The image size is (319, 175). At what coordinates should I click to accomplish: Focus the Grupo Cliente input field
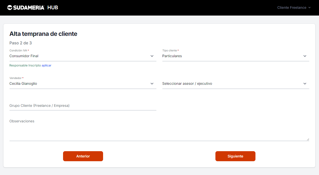point(83,106)
